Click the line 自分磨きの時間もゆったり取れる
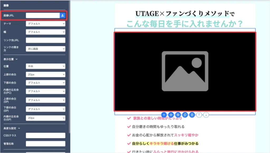 pos(158,127)
